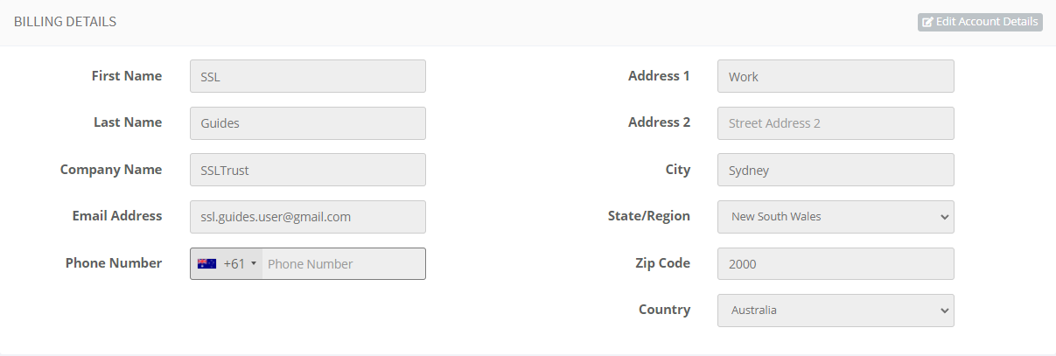Click the Edit Account Details pencil icon
Screen dimensions: 1056x356
pos(927,22)
